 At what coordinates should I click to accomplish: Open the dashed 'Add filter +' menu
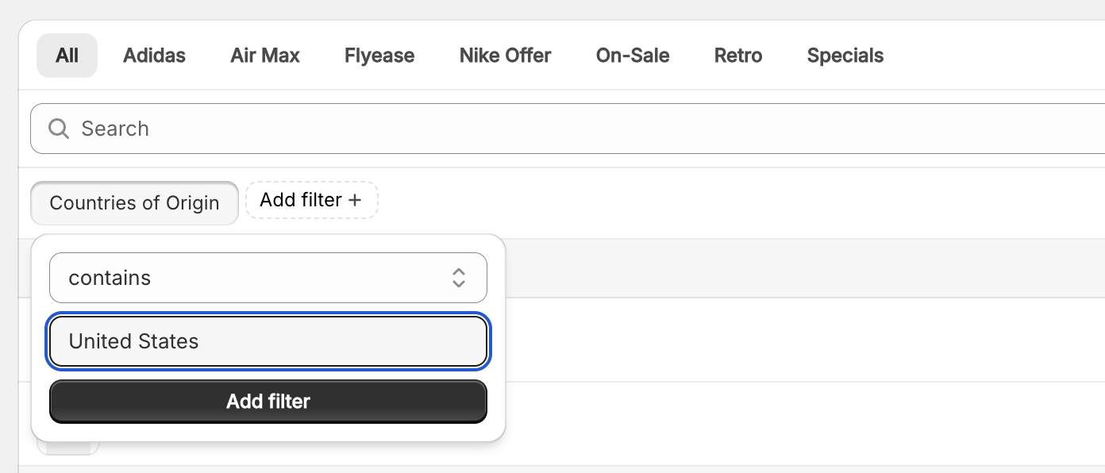coord(311,200)
